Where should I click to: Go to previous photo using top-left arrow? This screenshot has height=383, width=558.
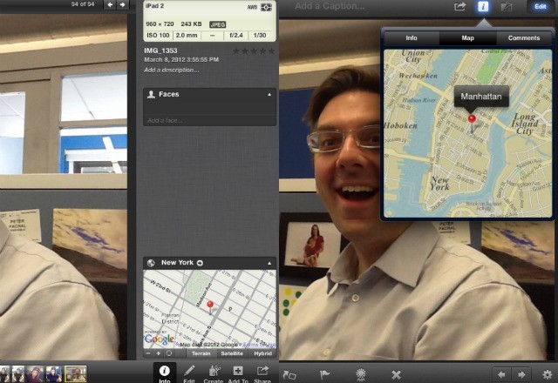[110, 4]
